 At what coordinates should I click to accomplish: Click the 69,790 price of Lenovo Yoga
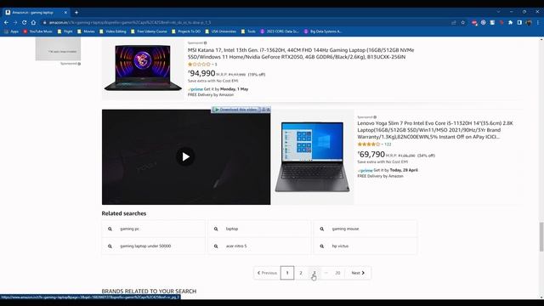(371, 155)
